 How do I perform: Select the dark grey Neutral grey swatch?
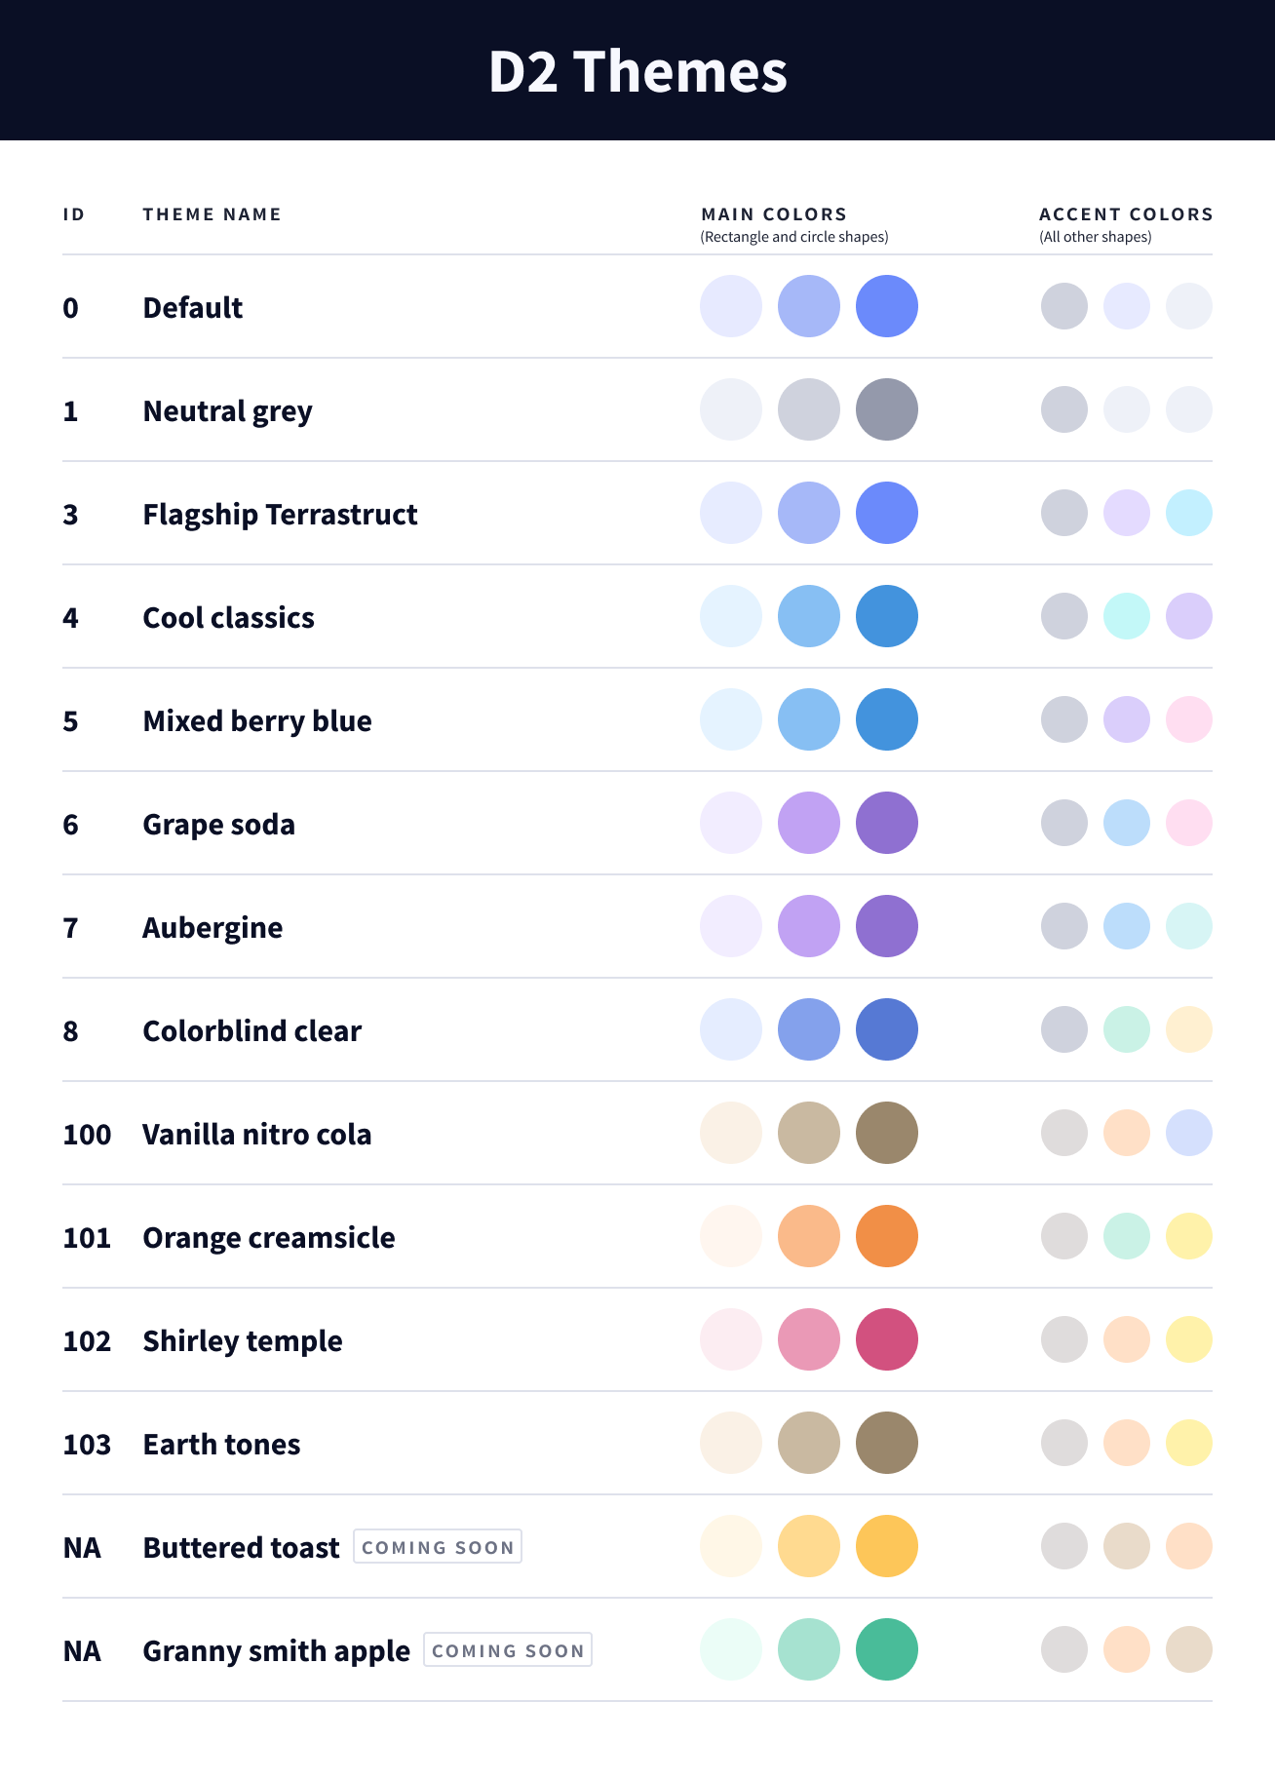click(x=886, y=409)
